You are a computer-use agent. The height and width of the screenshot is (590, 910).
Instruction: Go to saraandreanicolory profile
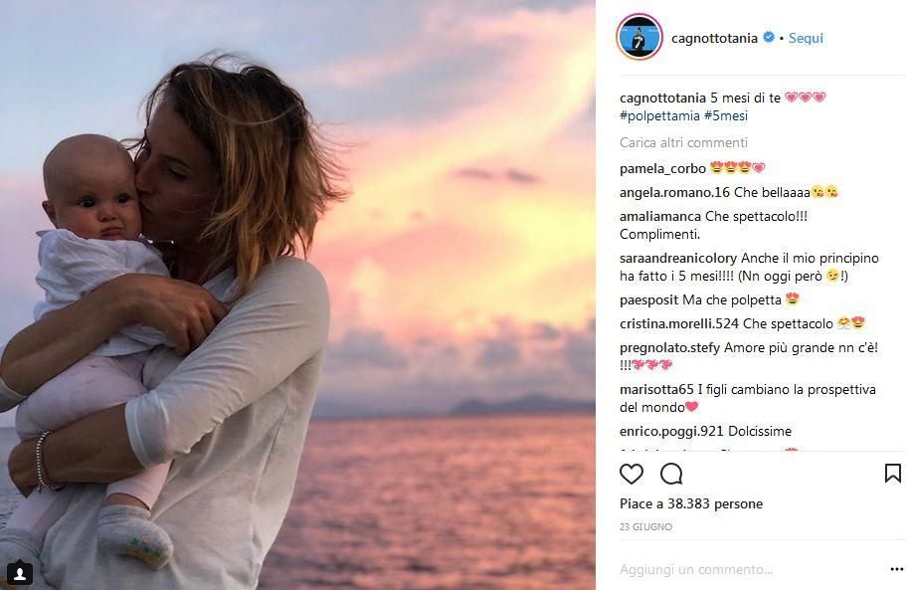pos(678,258)
